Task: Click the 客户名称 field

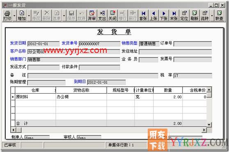Action: [x=74, y=52]
